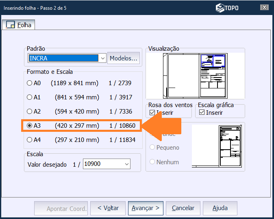The height and width of the screenshot is (219, 274).
Task: Switch to the Folha tab
Action: pyautogui.click(x=19, y=25)
